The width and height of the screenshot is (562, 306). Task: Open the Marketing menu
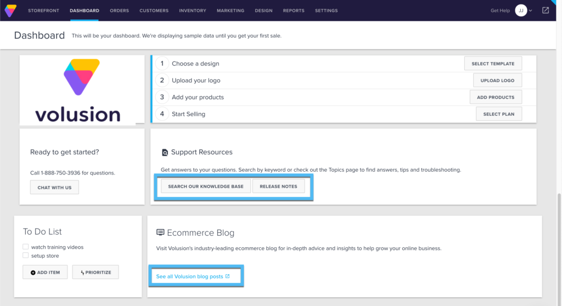(x=231, y=11)
